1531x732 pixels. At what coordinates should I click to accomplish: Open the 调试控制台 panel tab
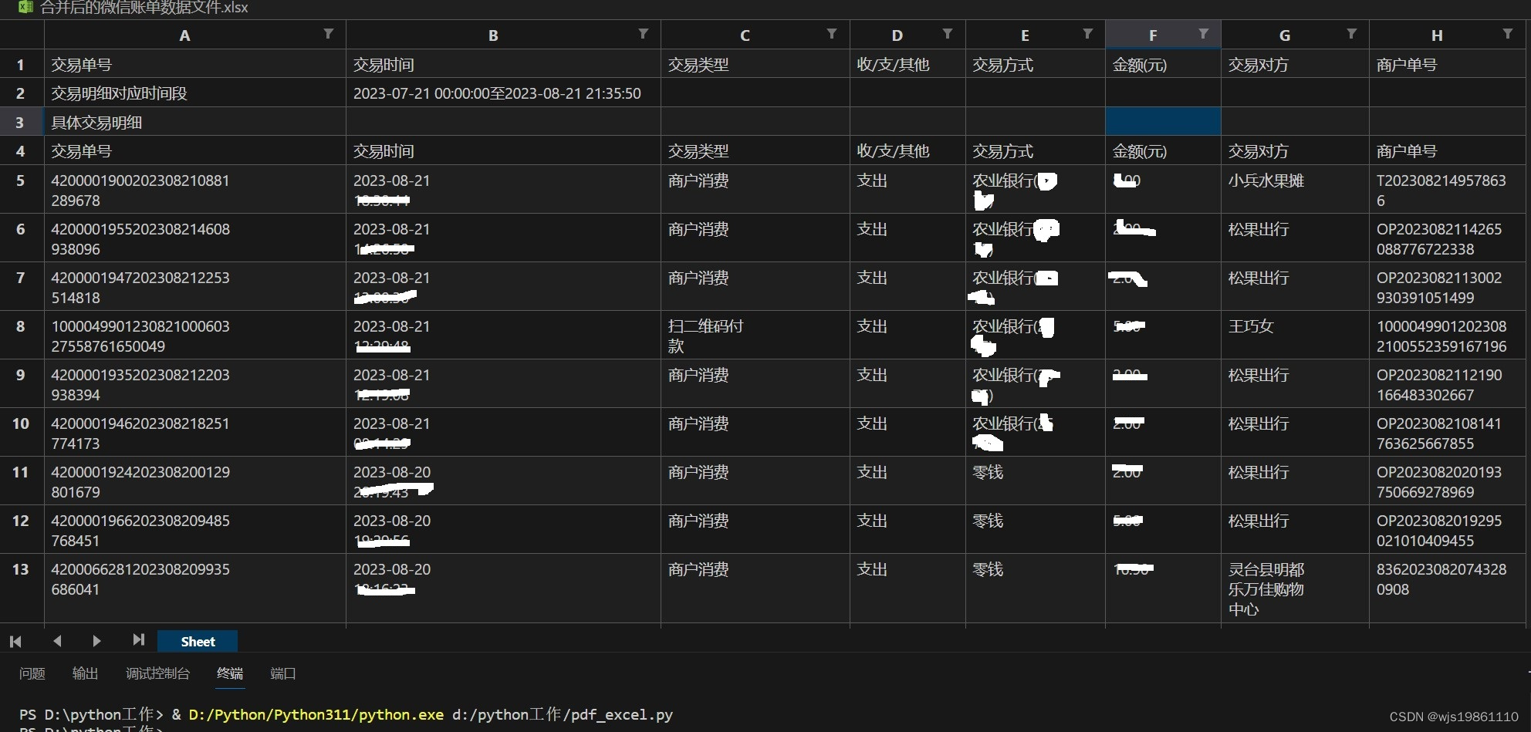coord(157,673)
